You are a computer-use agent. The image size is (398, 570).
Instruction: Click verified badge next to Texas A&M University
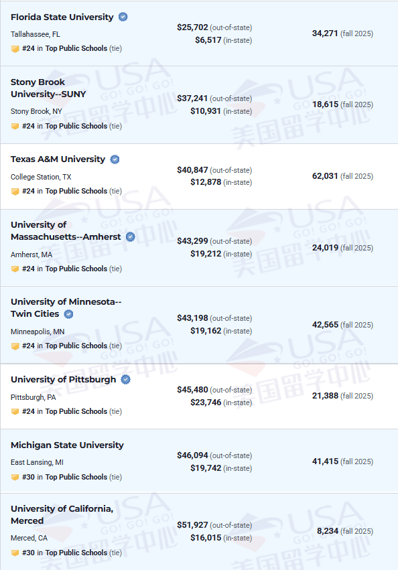[x=115, y=159]
